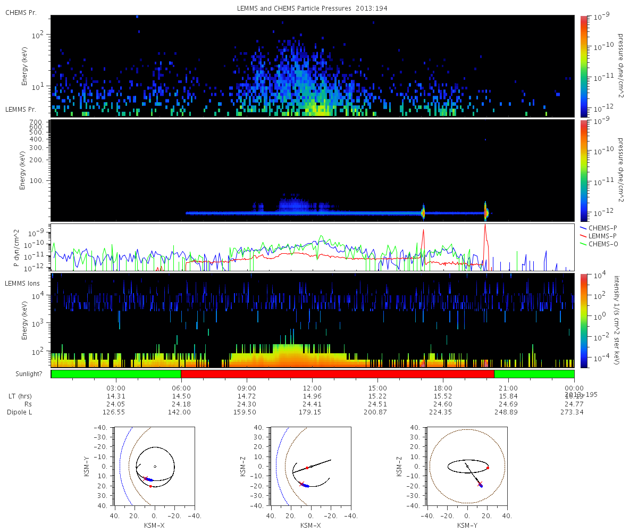Click the red X marker in the KSM-X/KSM-Z plot

(x=302, y=484)
